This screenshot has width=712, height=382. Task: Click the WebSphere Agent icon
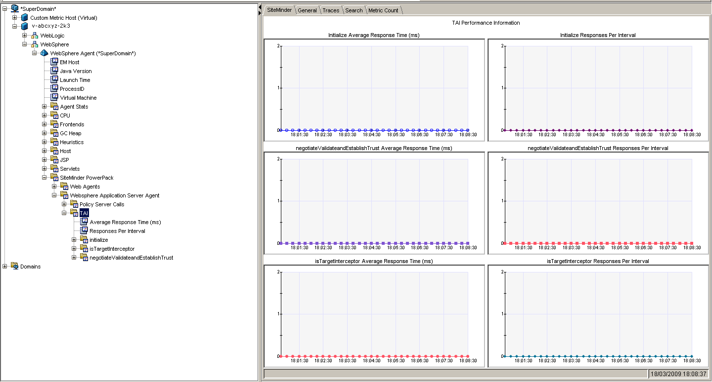44,53
